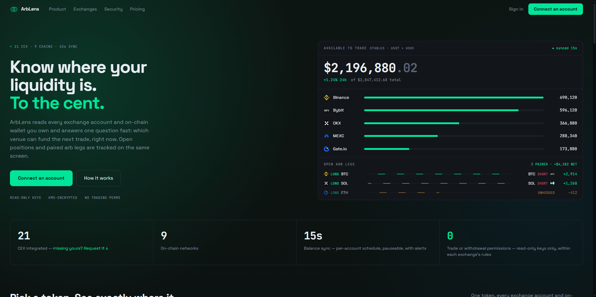This screenshot has height=297, width=596.
Task: Click the "To the cent." headline
Action: pos(57,103)
